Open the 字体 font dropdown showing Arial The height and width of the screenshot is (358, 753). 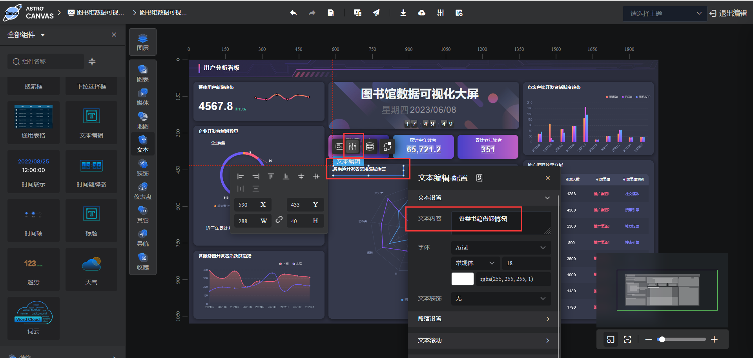point(501,247)
